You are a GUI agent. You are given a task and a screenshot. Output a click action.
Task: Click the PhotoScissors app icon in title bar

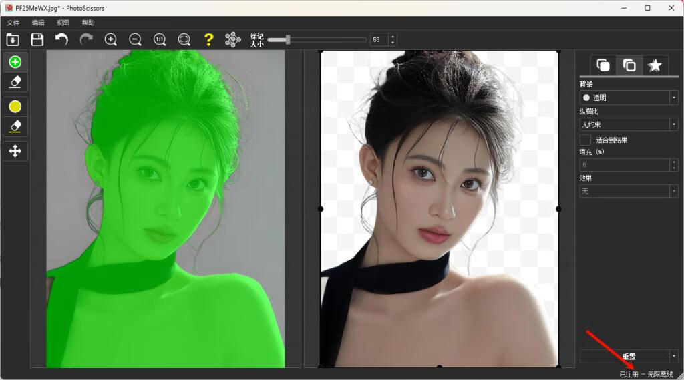coord(9,8)
